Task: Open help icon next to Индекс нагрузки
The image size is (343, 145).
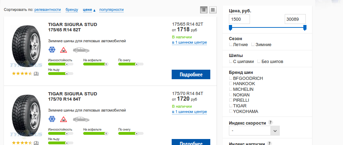Action: 270,144
